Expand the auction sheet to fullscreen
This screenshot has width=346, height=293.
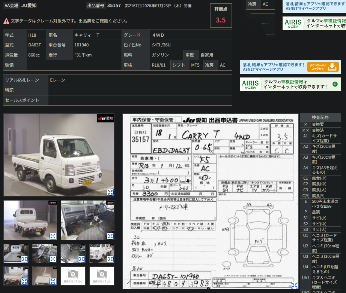(x=295, y=285)
